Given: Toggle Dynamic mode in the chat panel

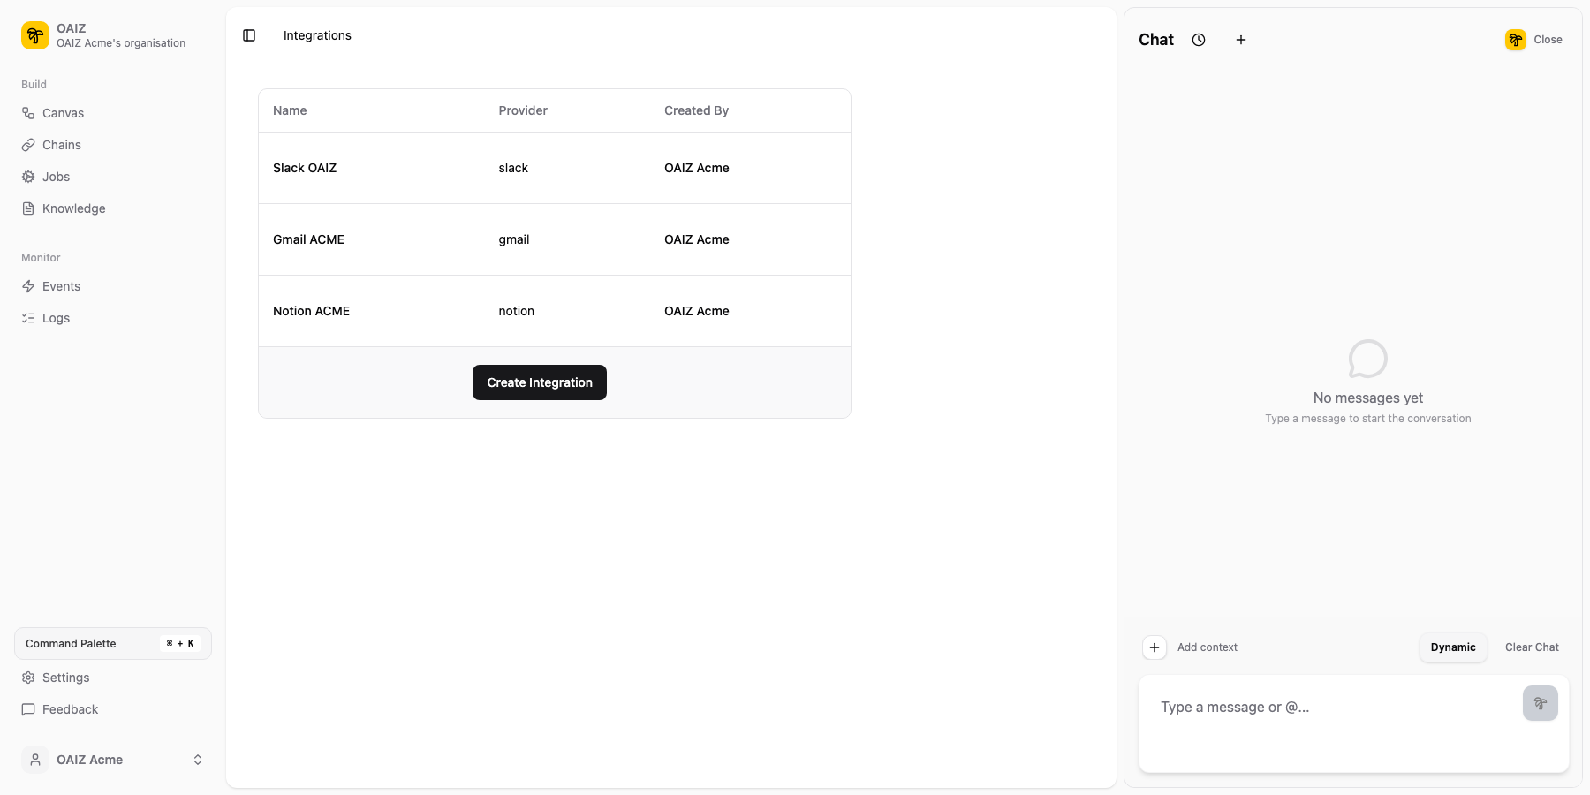Looking at the screenshot, I should coord(1452,647).
